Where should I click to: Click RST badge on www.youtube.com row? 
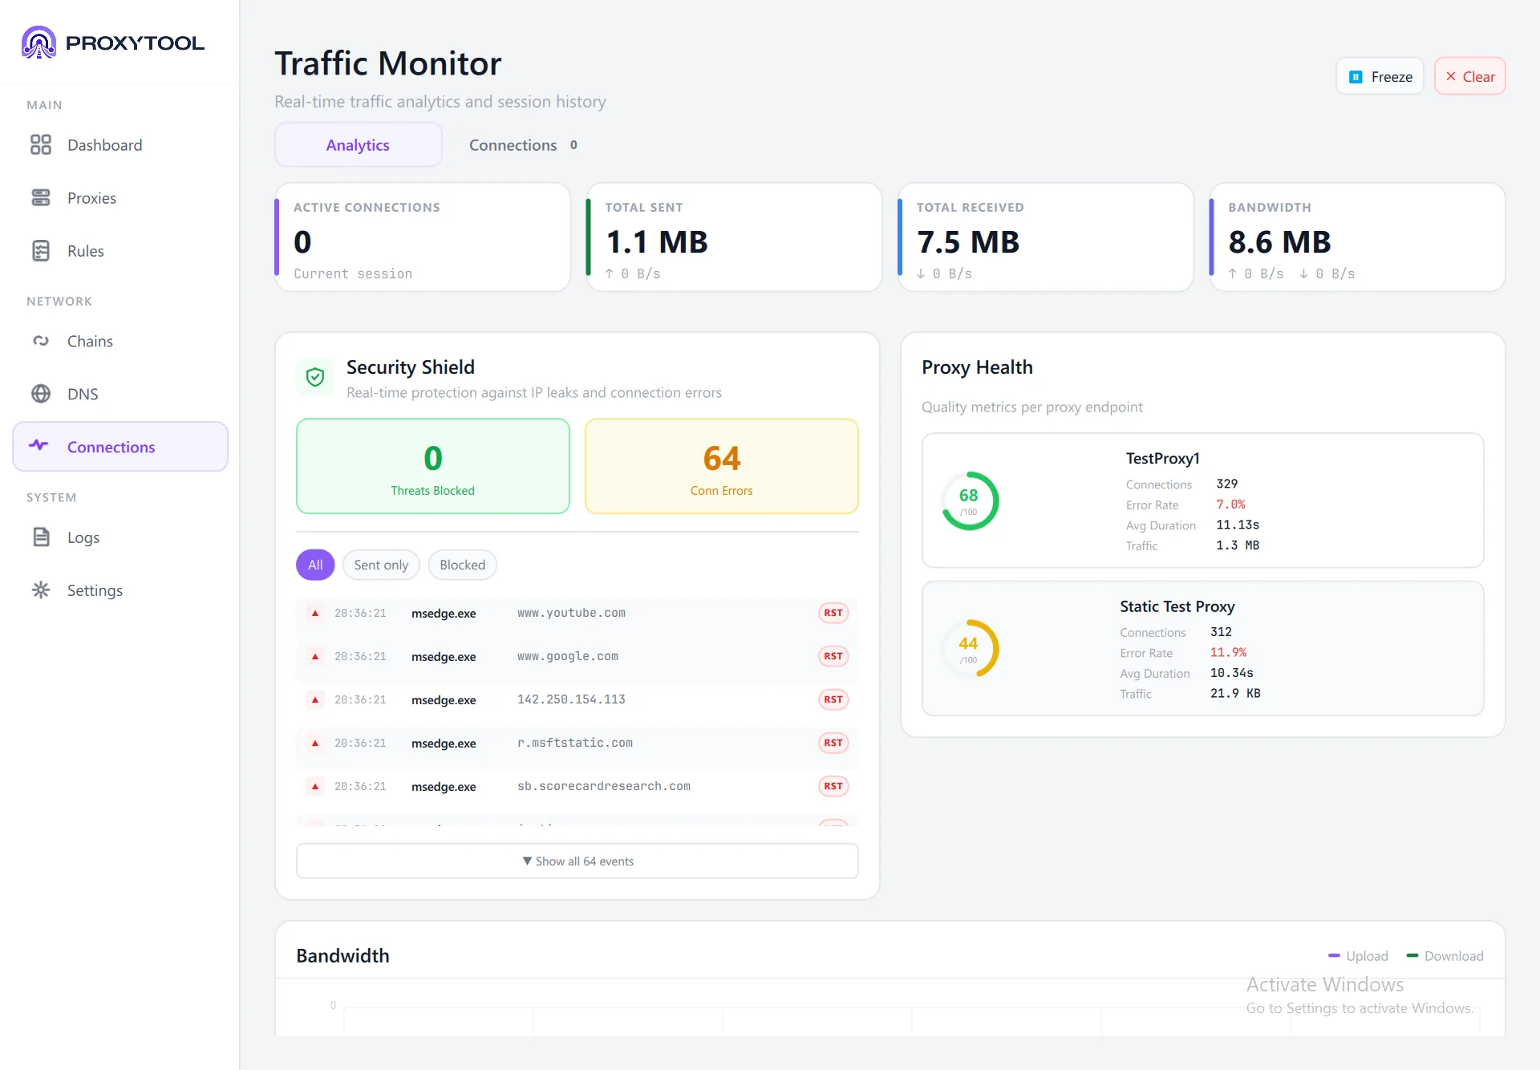coord(833,613)
